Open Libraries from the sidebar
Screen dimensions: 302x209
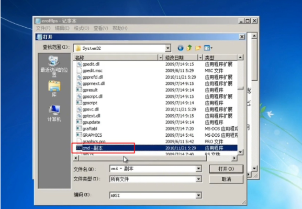54,89
